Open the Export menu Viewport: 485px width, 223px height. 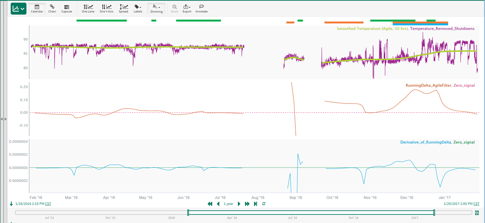[x=187, y=8]
